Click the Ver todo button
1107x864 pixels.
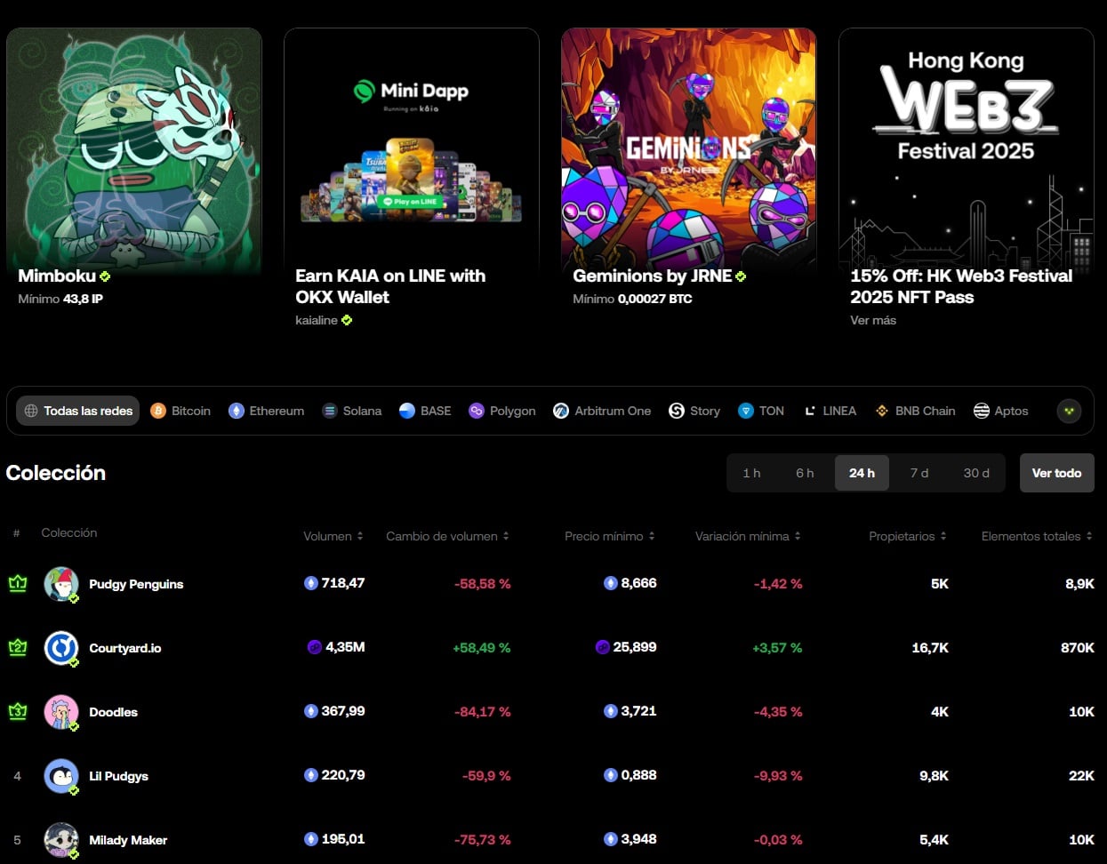(x=1056, y=473)
